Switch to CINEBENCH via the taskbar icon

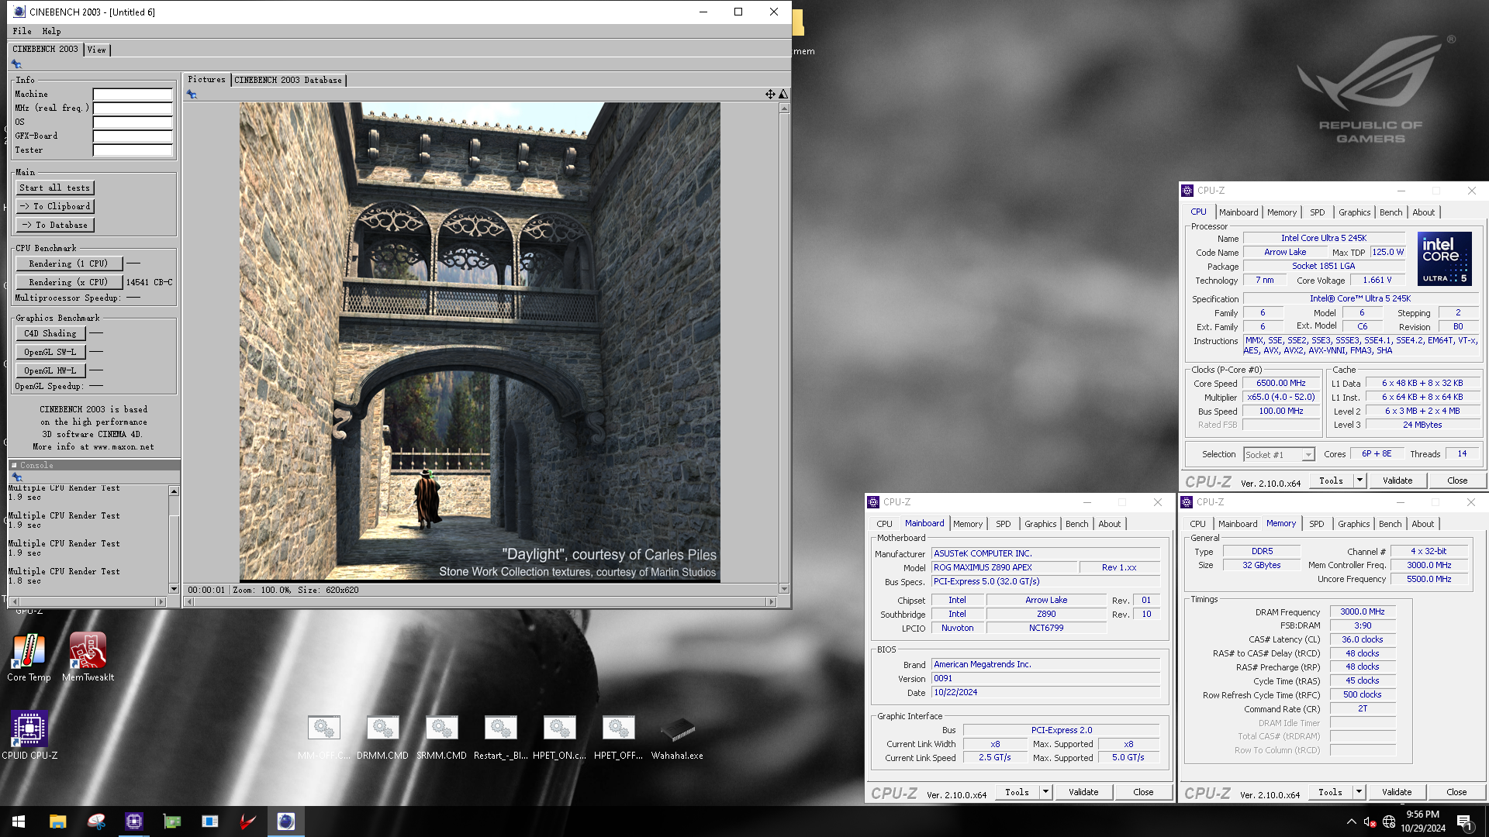click(286, 821)
